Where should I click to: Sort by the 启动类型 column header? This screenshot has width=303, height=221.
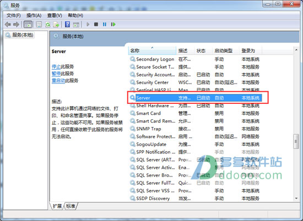pos(226,51)
